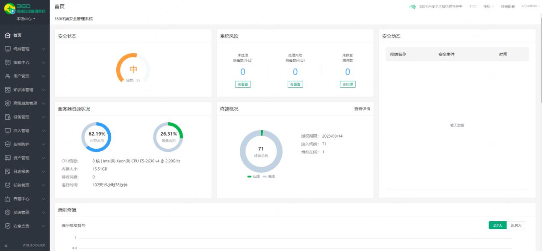Screen dimensions: 542x251
Task: Click the 终端管理 monitor icon
Action: (7, 49)
